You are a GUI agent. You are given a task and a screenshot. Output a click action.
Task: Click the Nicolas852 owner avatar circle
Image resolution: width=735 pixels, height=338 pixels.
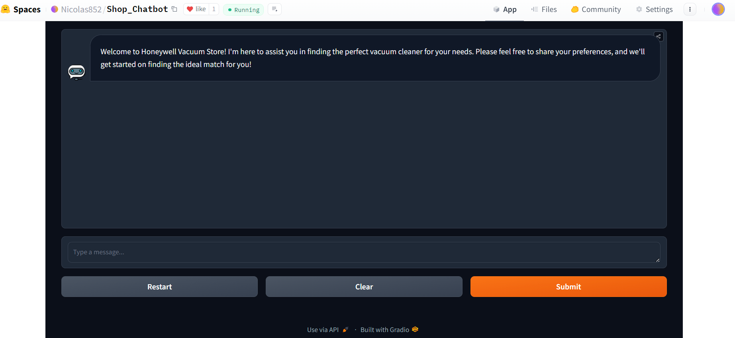[x=55, y=9]
